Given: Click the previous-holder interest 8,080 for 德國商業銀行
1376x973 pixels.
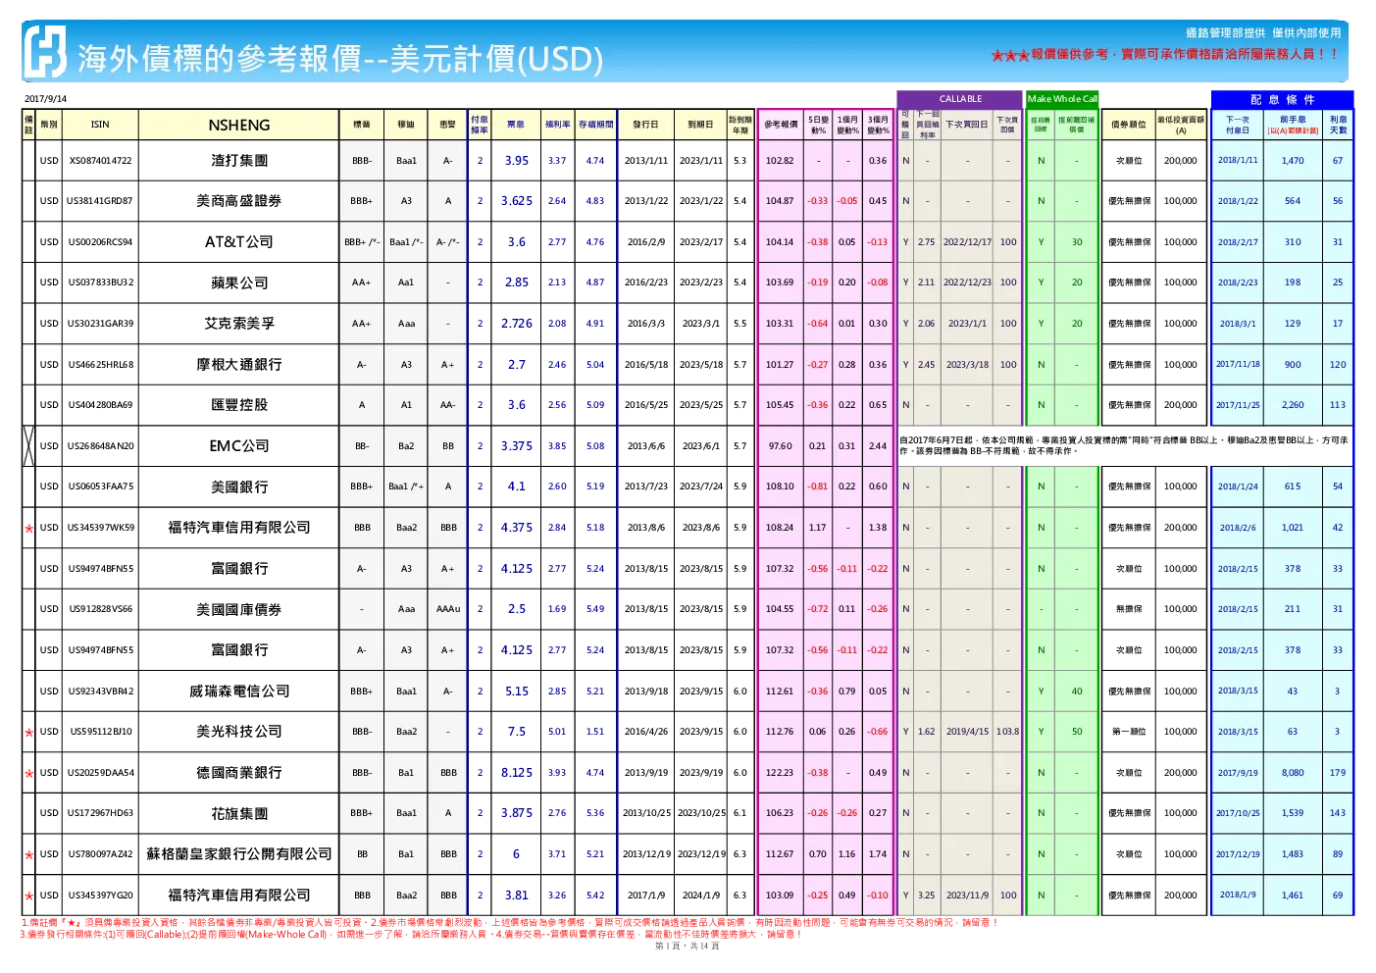Looking at the screenshot, I should (x=1293, y=773).
